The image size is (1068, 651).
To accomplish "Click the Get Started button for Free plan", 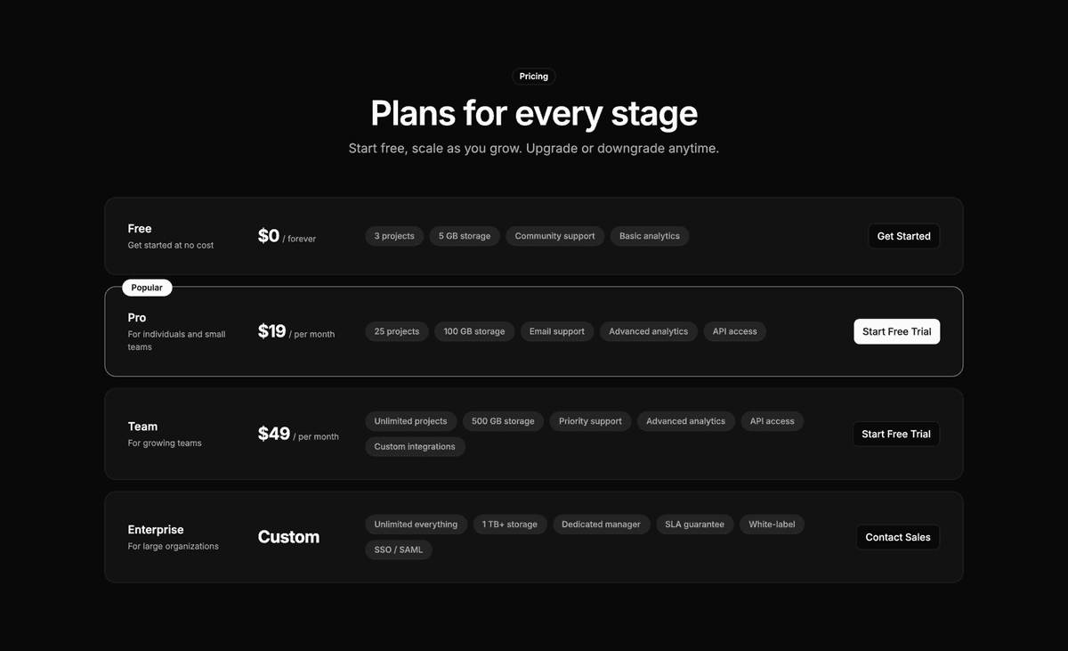I will pyautogui.click(x=903, y=236).
